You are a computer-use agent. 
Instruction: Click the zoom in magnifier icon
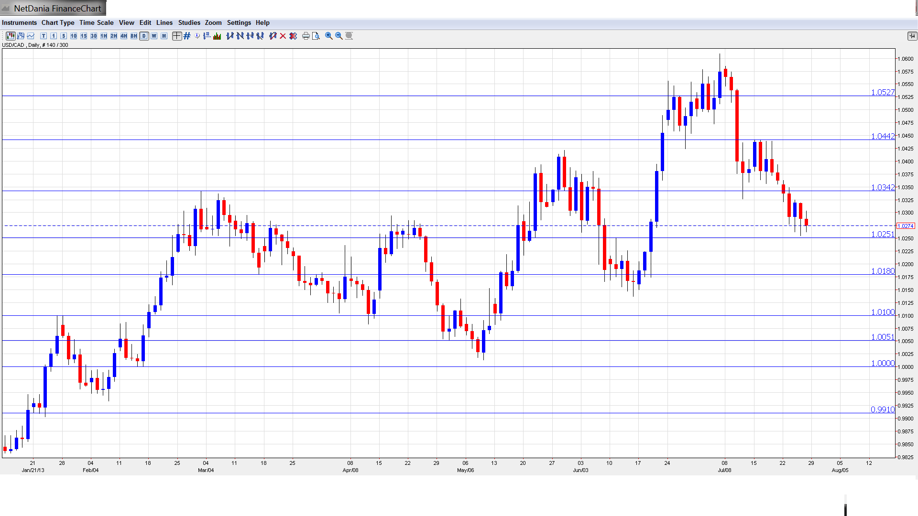(x=329, y=36)
